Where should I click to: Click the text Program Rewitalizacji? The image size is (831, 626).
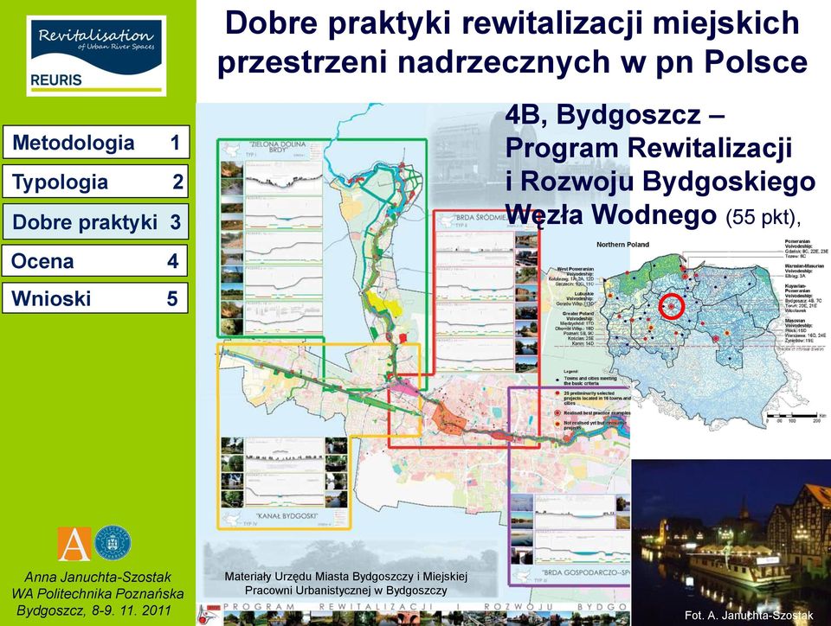coord(648,148)
